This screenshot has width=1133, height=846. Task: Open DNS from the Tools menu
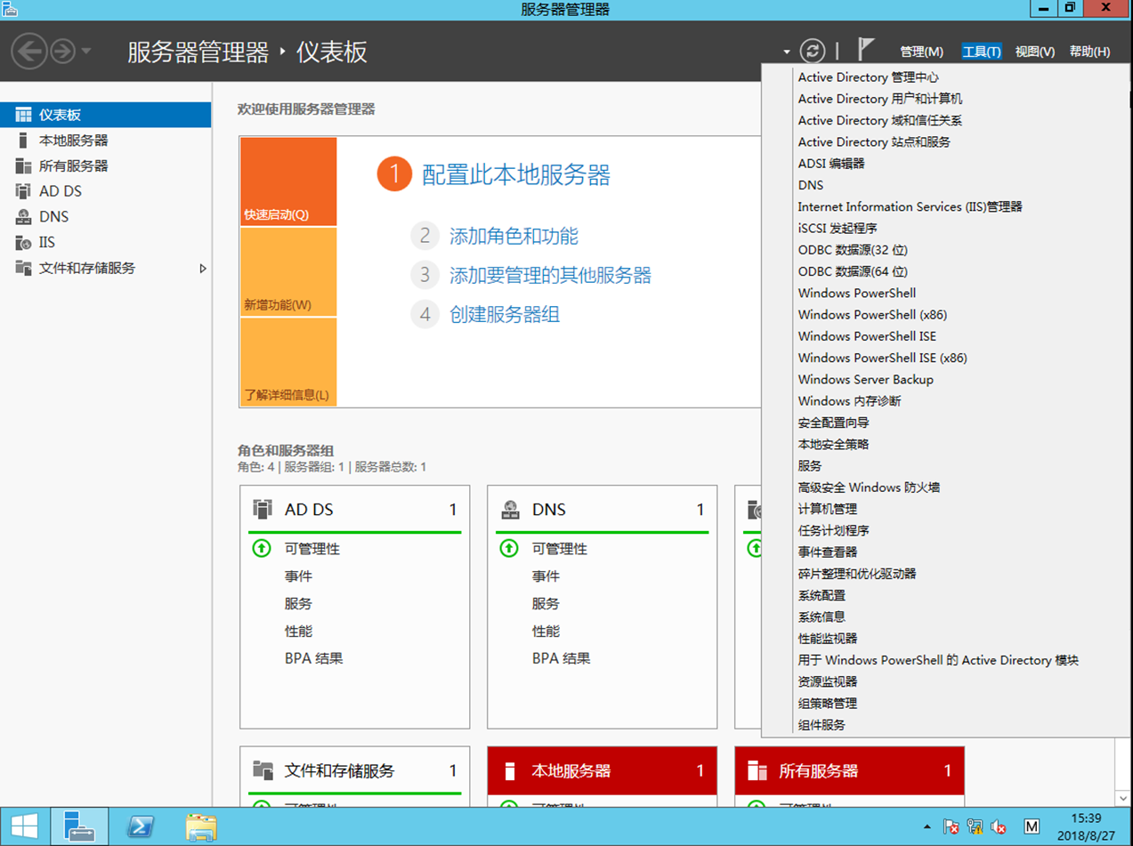811,185
